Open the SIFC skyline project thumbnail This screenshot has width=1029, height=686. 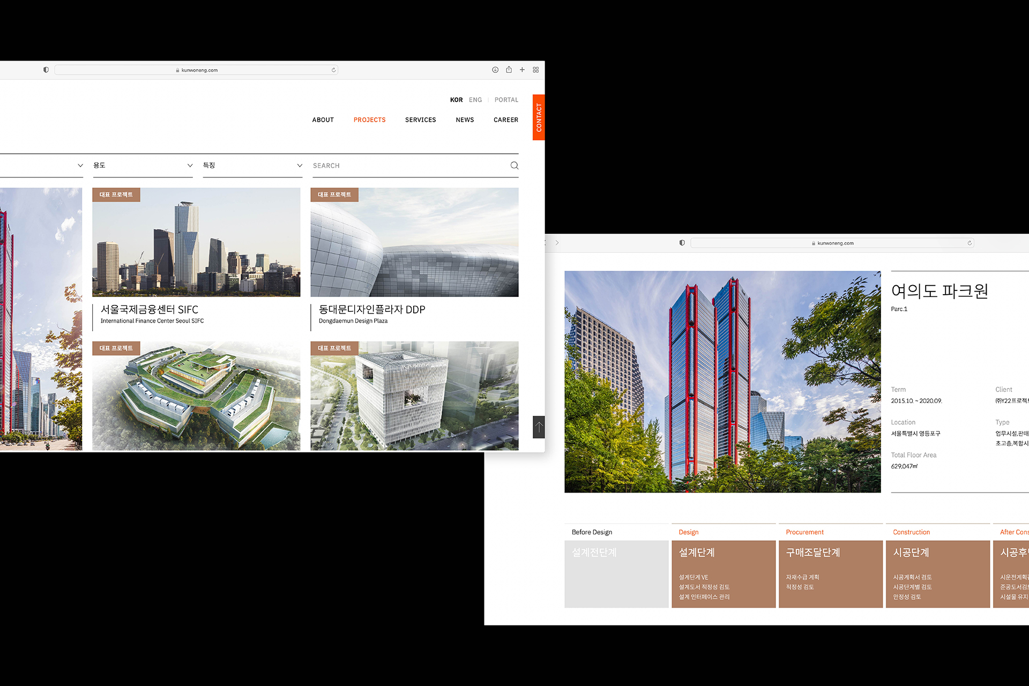196,242
